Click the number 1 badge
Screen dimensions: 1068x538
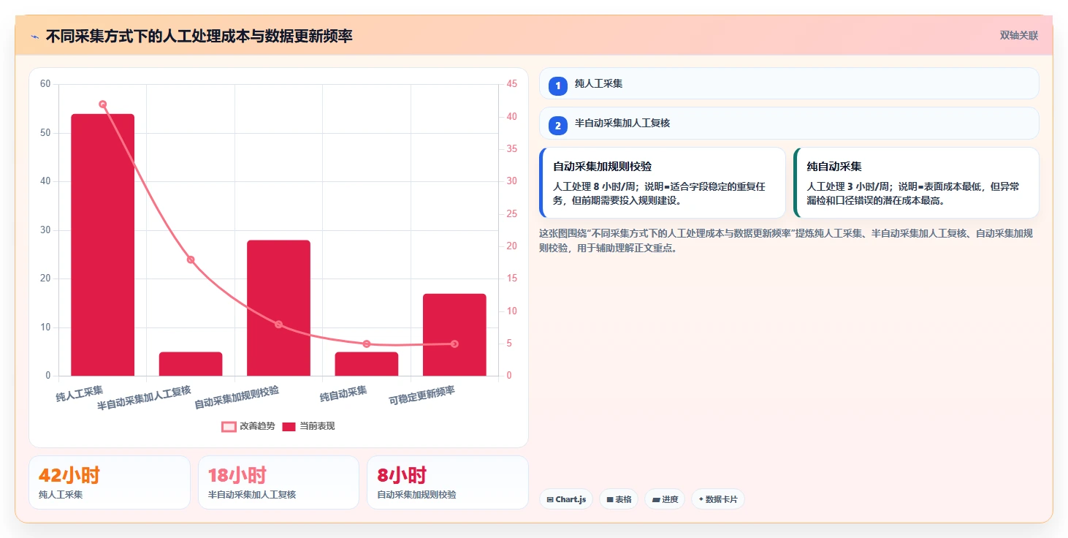pos(558,86)
